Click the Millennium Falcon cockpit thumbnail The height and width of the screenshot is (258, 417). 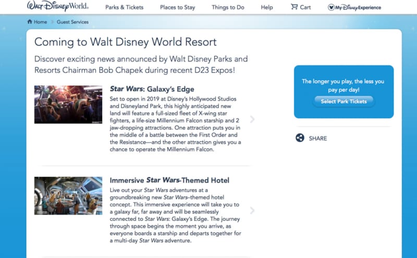(68, 104)
